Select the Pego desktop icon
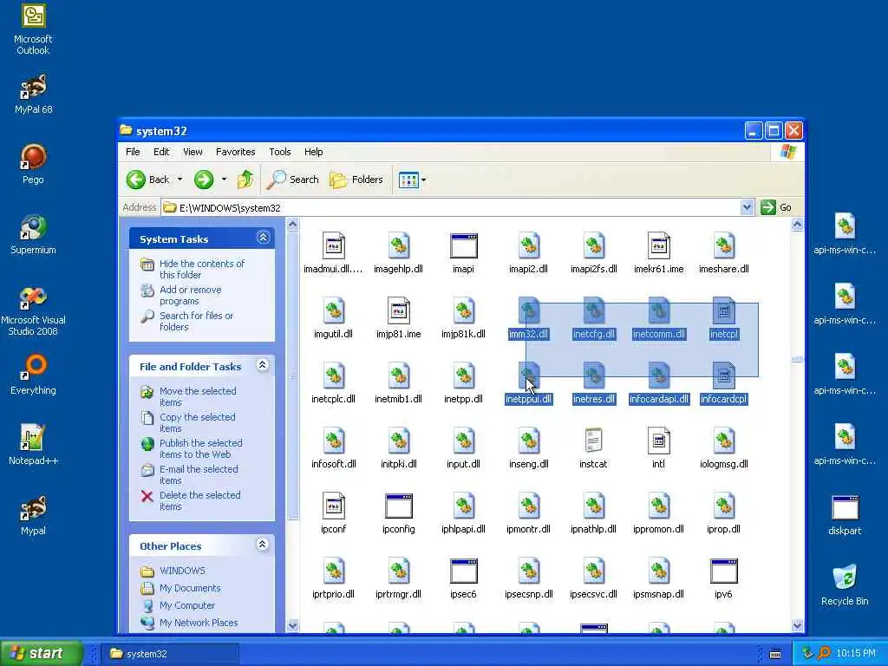This screenshot has height=666, width=888. click(x=34, y=164)
